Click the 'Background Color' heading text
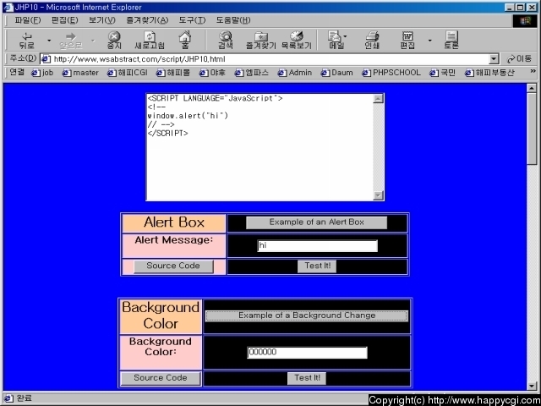Image resolution: width=541 pixels, height=406 pixels. [161, 315]
